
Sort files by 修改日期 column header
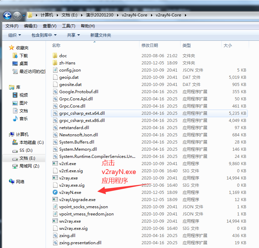coord(150,45)
